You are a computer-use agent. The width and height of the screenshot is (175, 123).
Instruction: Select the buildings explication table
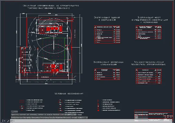(x=107, y=35)
